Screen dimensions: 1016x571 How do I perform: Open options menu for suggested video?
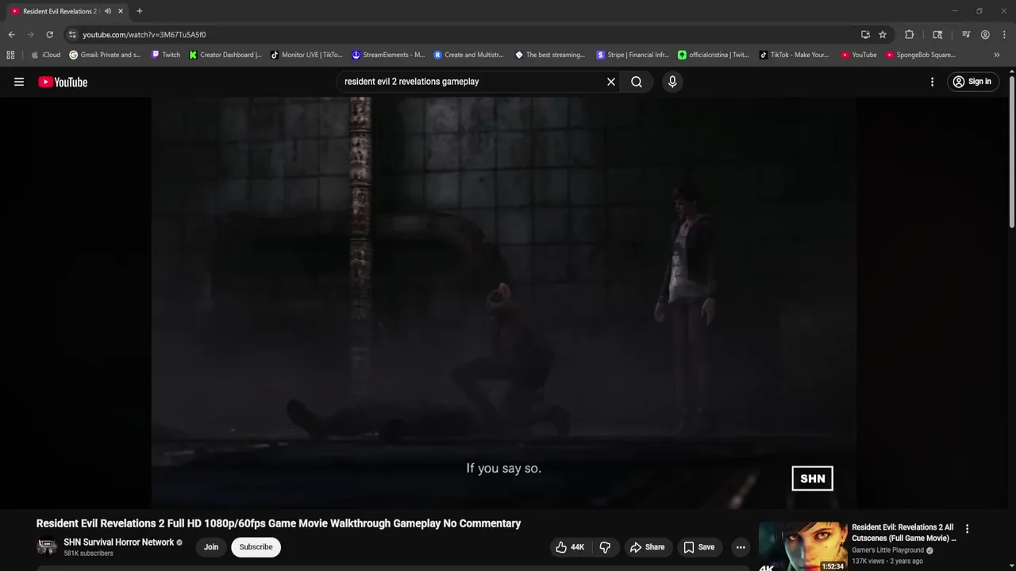point(967,529)
